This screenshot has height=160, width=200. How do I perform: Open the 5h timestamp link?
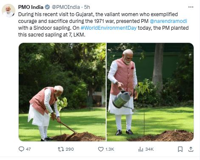pos(87,7)
